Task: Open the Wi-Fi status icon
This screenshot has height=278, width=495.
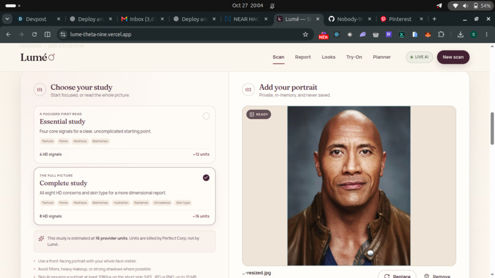Action: (x=455, y=6)
